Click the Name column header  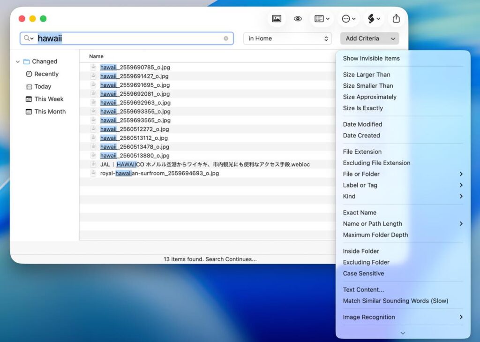tap(96, 56)
